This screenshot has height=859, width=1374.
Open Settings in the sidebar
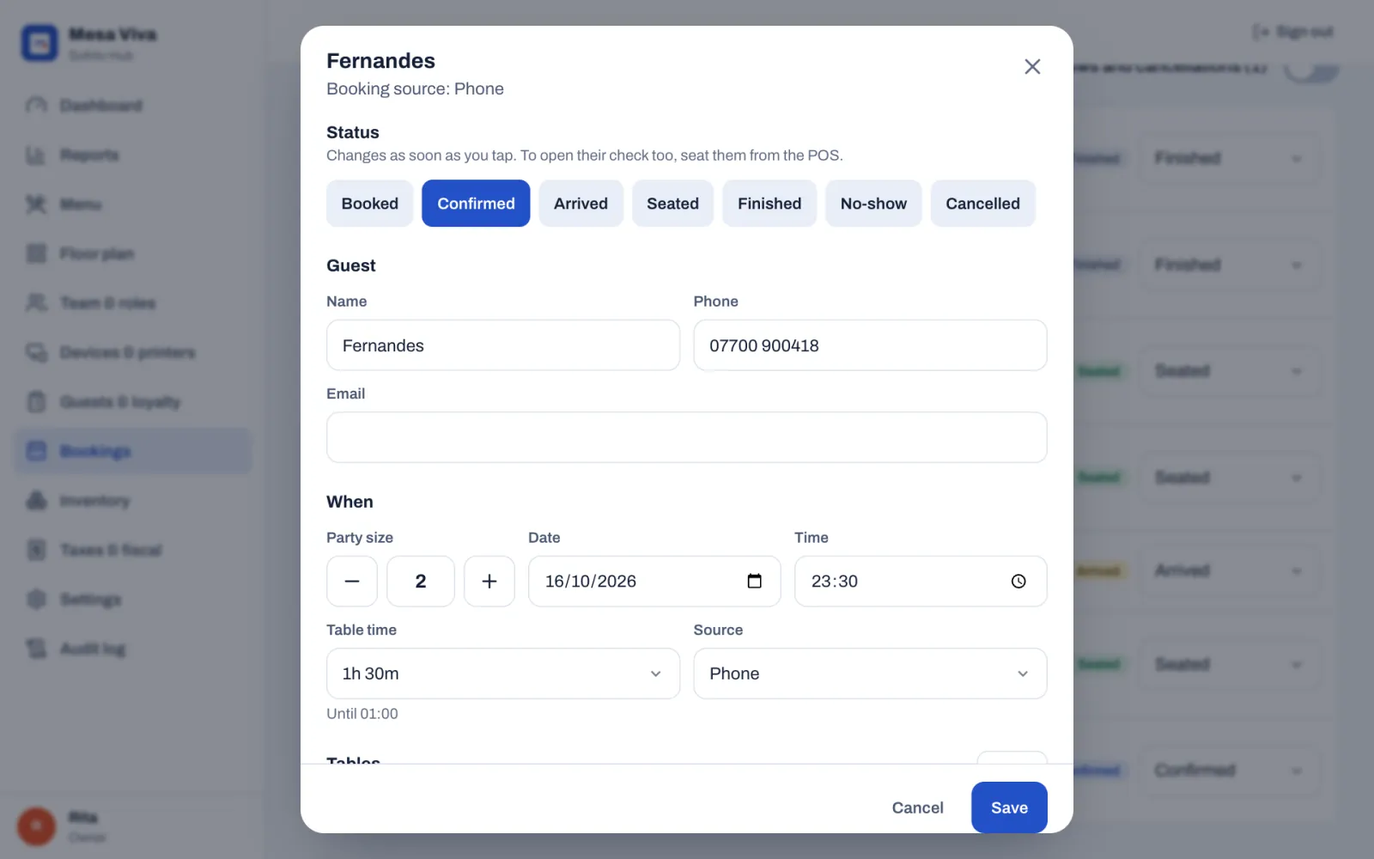(133, 600)
